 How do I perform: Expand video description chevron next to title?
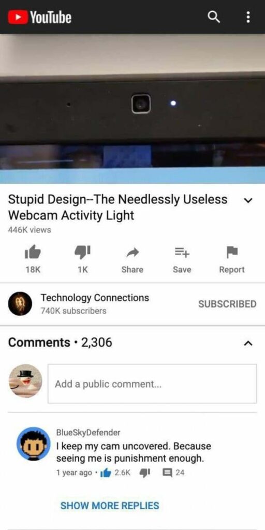(x=248, y=200)
